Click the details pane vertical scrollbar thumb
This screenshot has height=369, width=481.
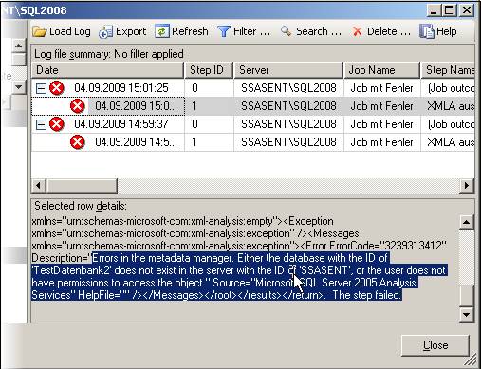pyautogui.click(x=466, y=295)
